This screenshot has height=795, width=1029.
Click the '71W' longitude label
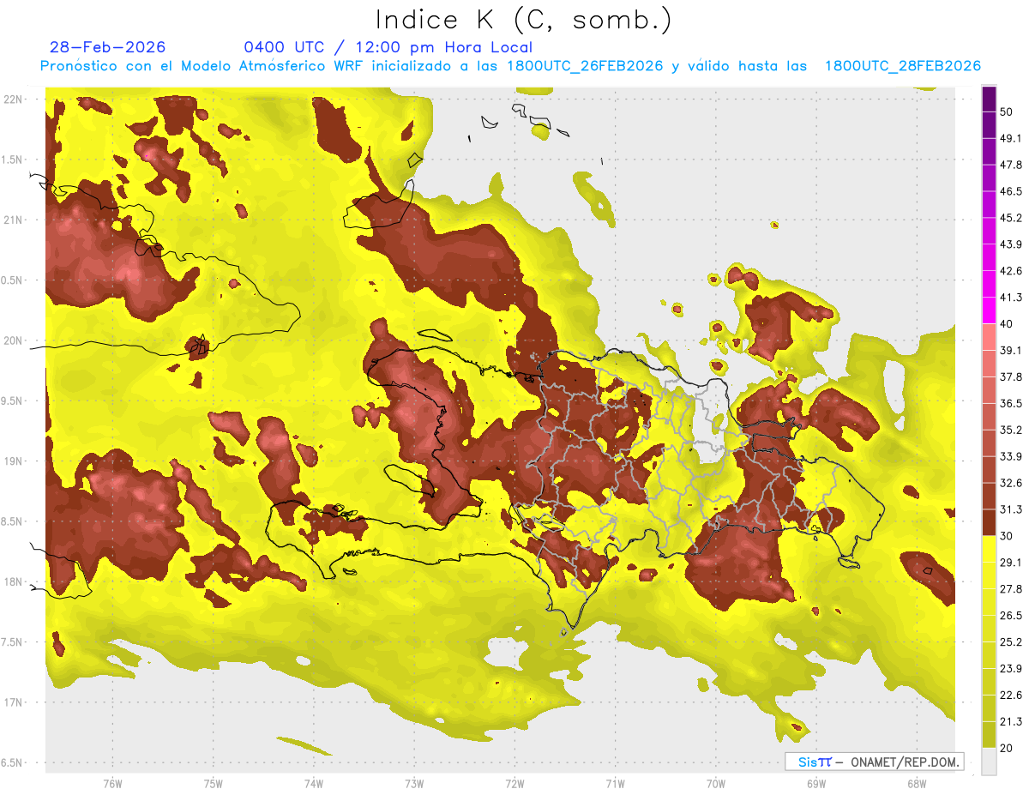[x=615, y=784]
